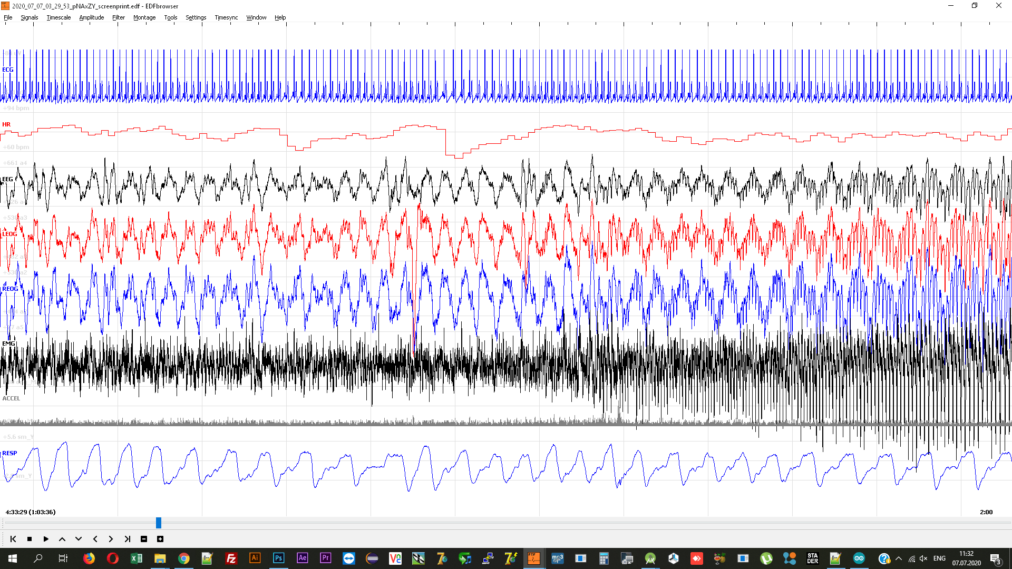Open Android Studio from the taskbar
The height and width of the screenshot is (569, 1012).
(650, 558)
